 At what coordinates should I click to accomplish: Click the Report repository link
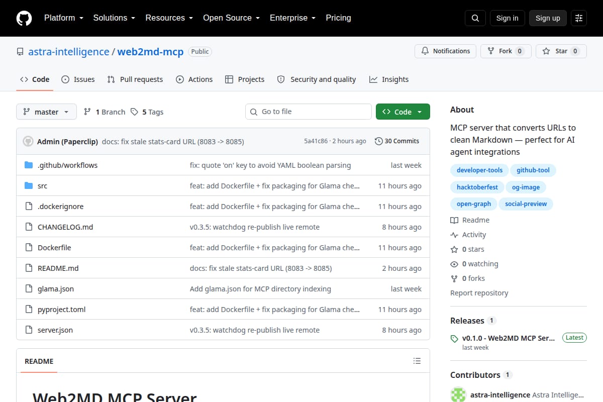pyautogui.click(x=479, y=293)
